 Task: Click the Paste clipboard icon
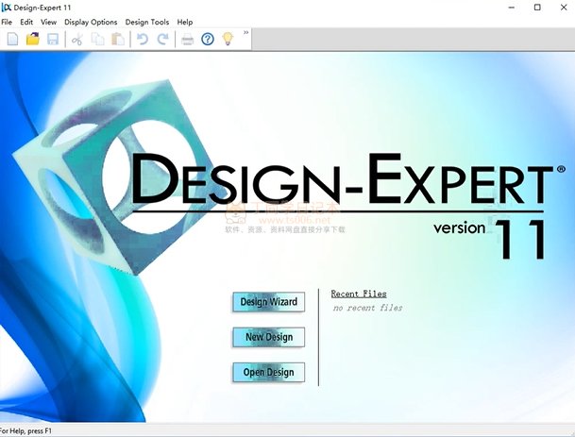coord(117,39)
